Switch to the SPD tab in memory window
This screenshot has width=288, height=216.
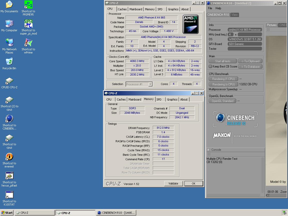pyautogui.click(x=159, y=99)
